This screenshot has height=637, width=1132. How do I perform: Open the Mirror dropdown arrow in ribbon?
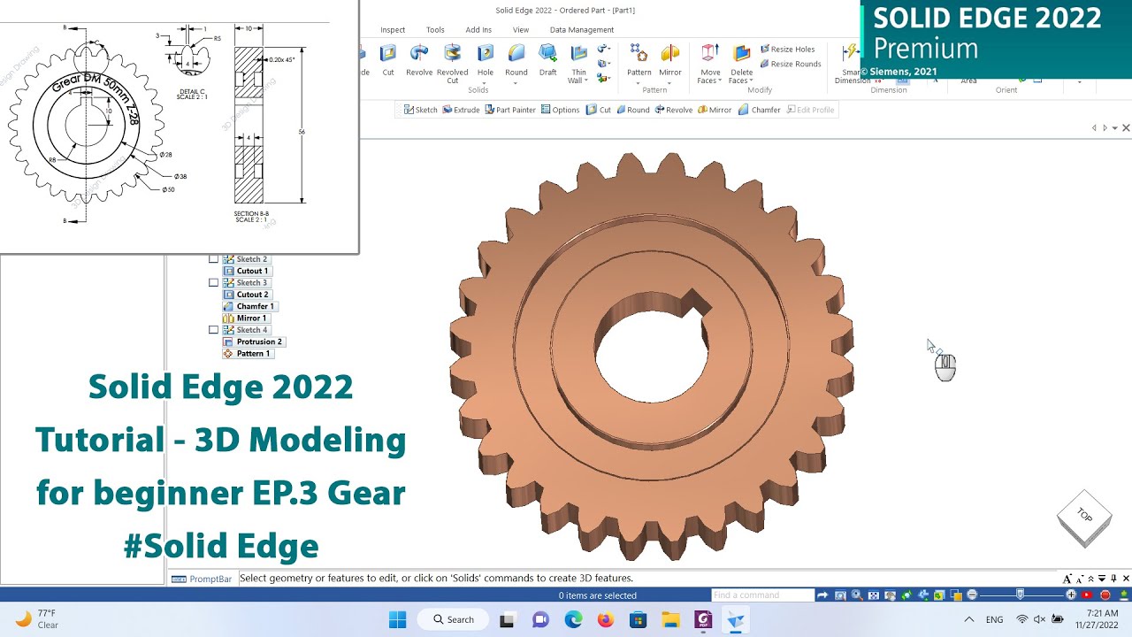(670, 83)
